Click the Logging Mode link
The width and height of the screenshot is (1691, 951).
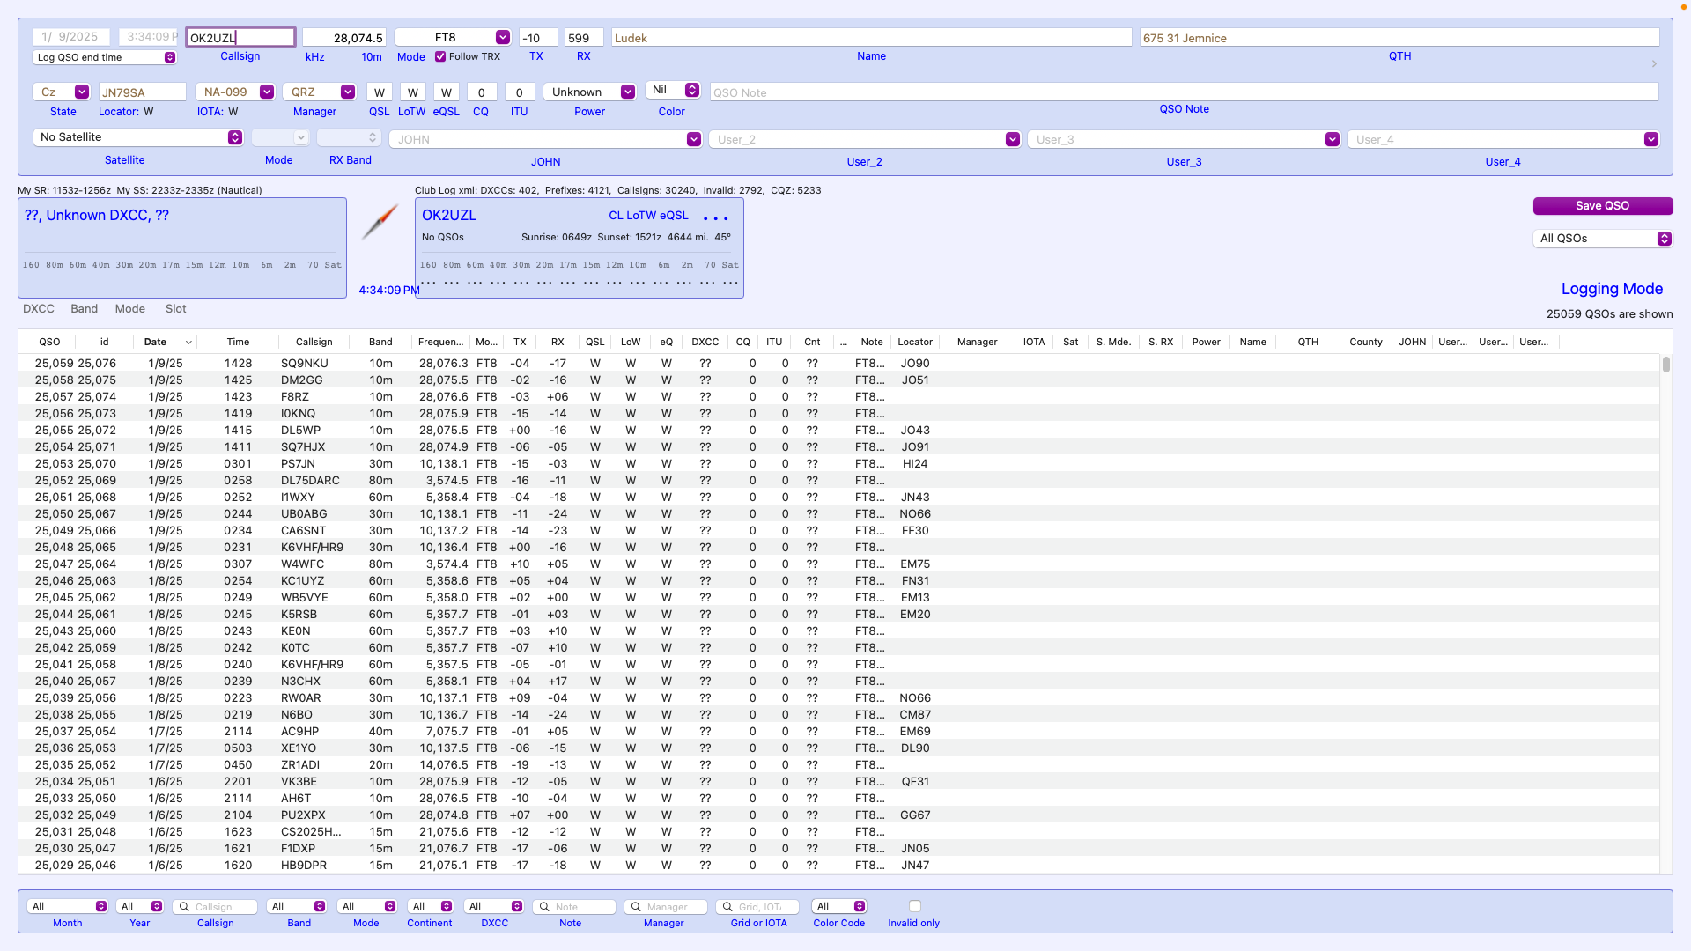click(1611, 289)
